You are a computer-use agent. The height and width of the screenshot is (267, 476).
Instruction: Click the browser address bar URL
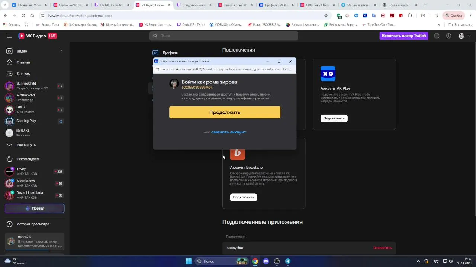click(x=80, y=16)
